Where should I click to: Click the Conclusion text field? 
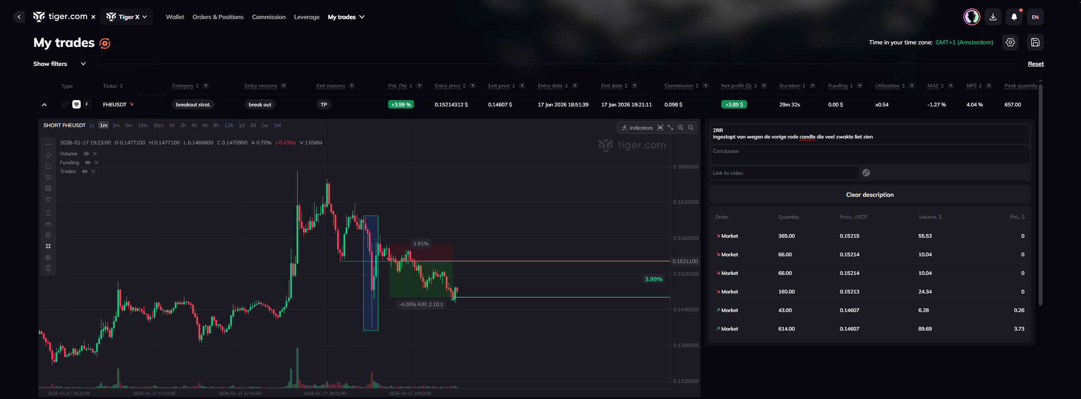tap(869, 155)
